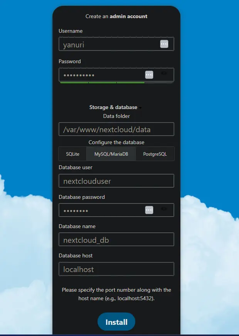Image resolution: width=239 pixels, height=336 pixels.
Task: Click the 'Data folder' label
Action: [116, 116]
